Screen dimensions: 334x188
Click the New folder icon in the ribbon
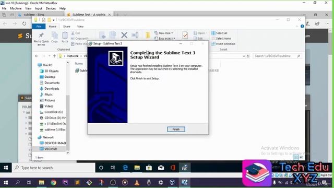pyautogui.click(x=148, y=35)
